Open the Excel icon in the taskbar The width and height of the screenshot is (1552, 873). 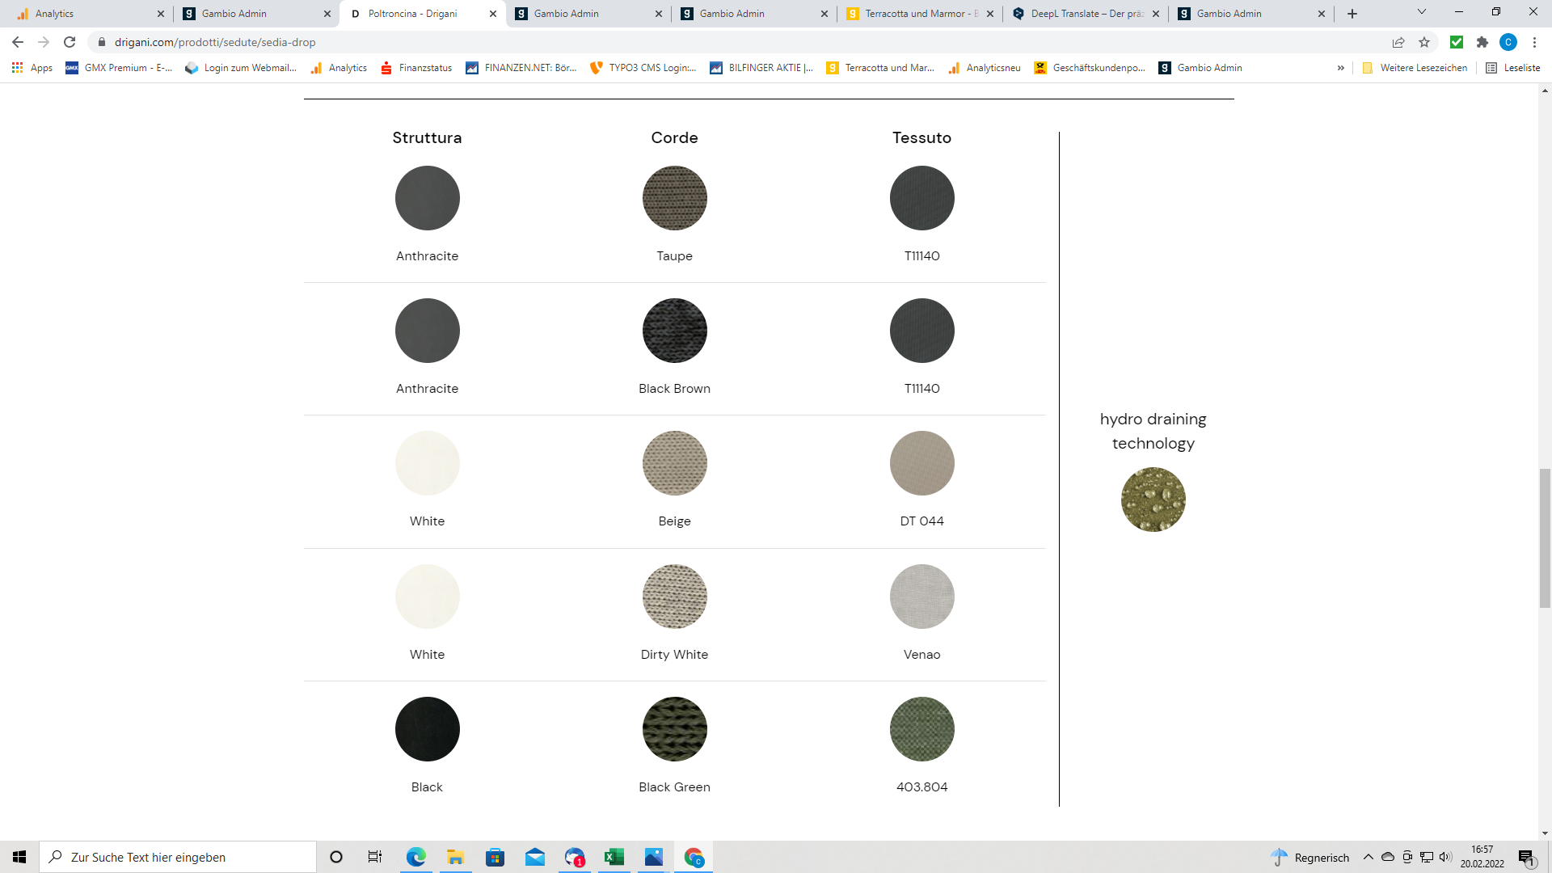point(614,857)
